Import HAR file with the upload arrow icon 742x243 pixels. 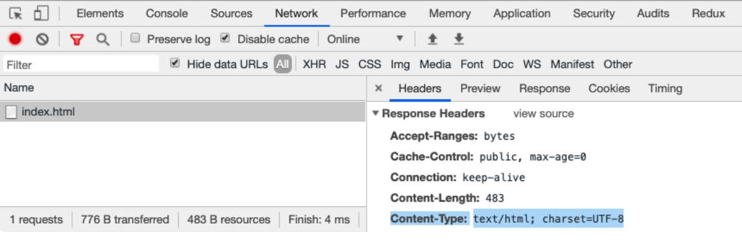click(x=432, y=39)
